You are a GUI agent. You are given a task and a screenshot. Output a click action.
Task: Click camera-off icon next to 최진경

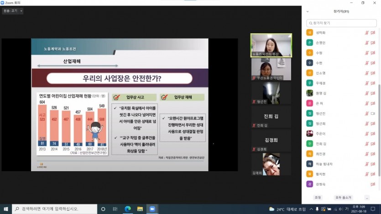(373, 154)
